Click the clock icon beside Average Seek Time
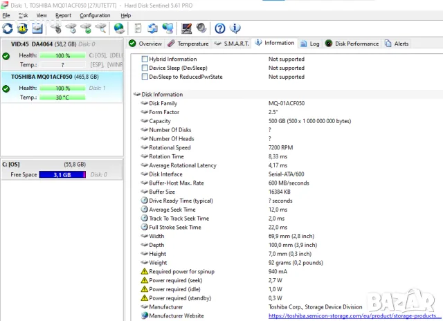 click(145, 210)
